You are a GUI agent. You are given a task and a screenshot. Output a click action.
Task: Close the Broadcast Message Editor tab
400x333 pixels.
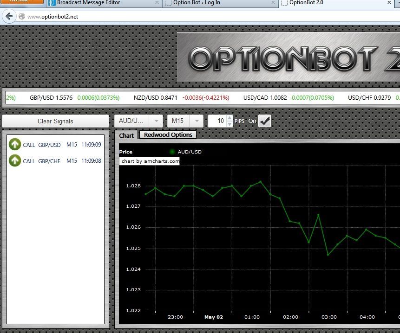[x=157, y=2]
